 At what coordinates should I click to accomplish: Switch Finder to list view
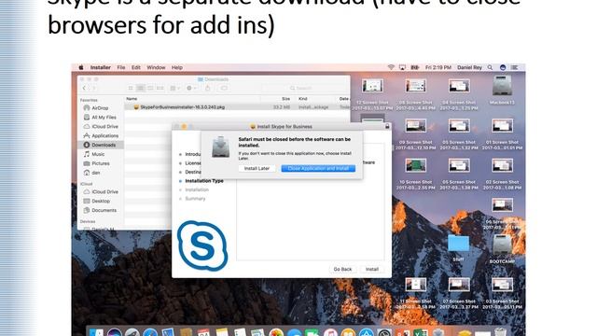(x=141, y=88)
